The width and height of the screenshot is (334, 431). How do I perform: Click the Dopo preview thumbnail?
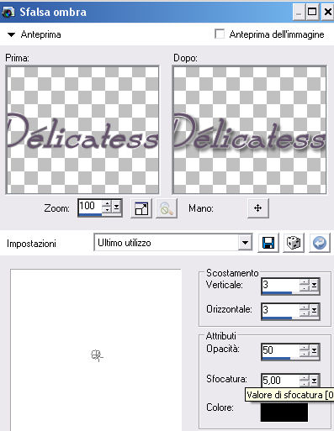click(249, 130)
